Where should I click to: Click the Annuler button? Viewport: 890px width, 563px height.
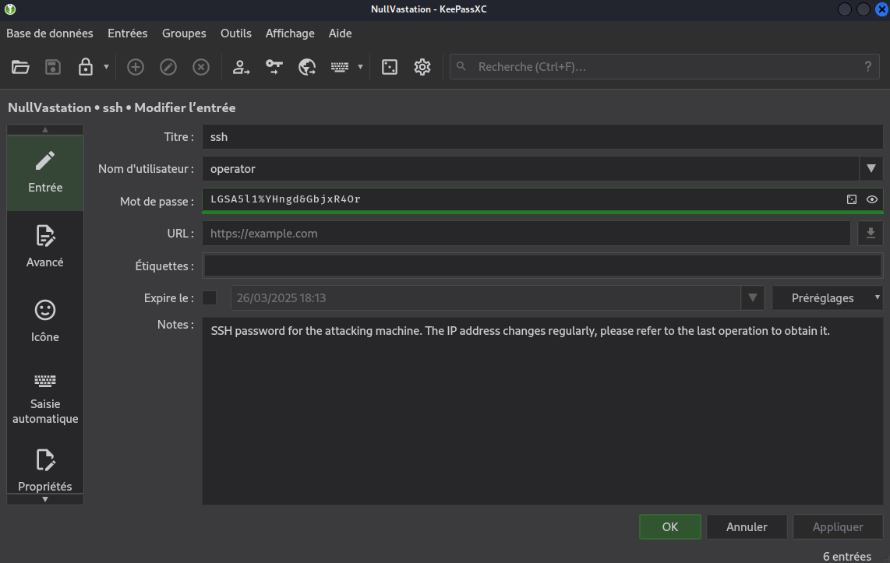[x=747, y=526]
